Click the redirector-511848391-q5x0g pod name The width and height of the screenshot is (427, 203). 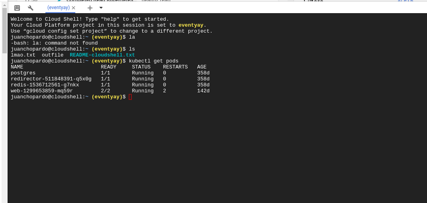click(51, 79)
